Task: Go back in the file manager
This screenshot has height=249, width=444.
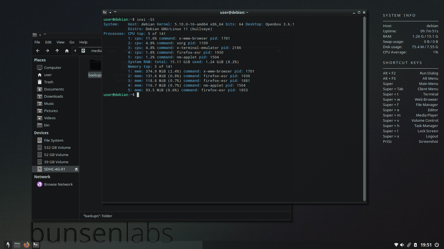Action: point(38,51)
